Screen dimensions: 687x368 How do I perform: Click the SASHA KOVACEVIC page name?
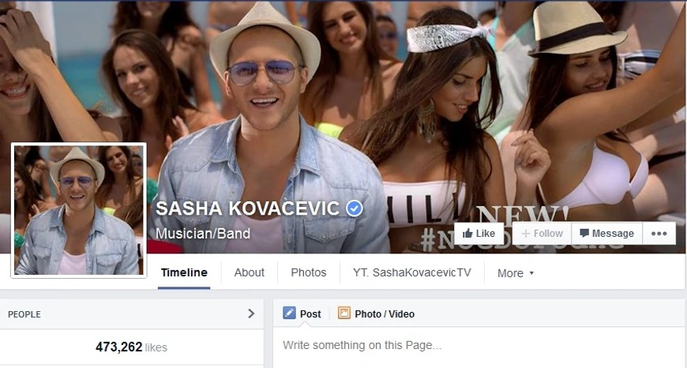[x=247, y=208]
